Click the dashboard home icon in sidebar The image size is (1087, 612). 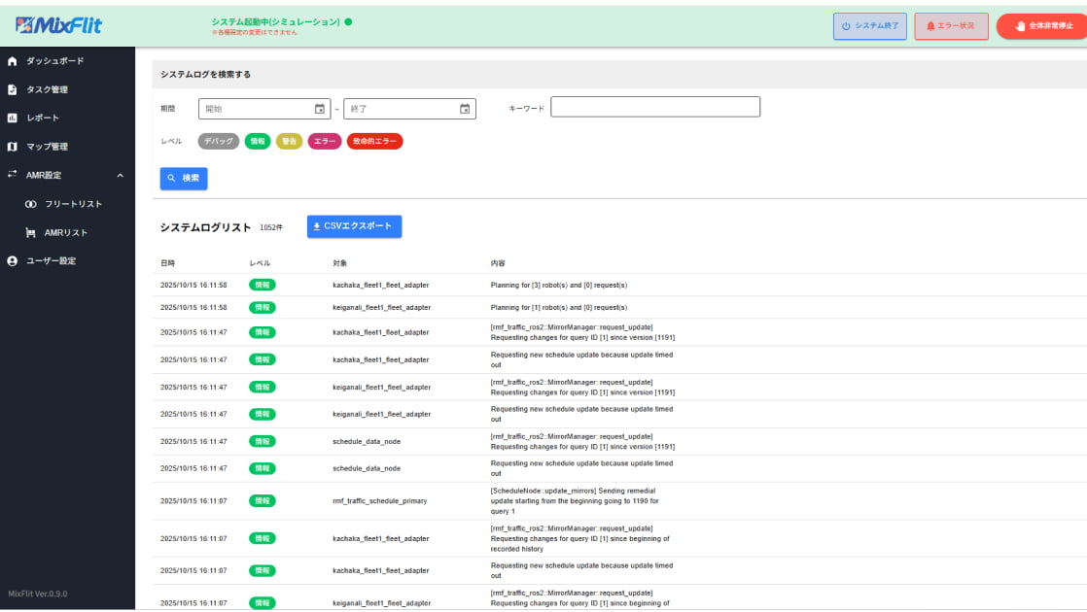(x=13, y=61)
